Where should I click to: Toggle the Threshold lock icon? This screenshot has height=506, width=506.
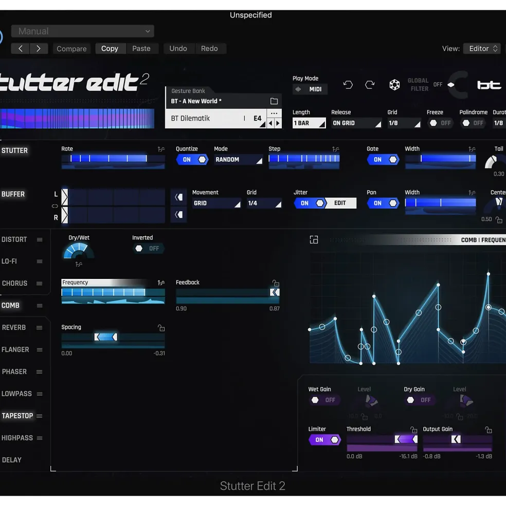(x=413, y=429)
